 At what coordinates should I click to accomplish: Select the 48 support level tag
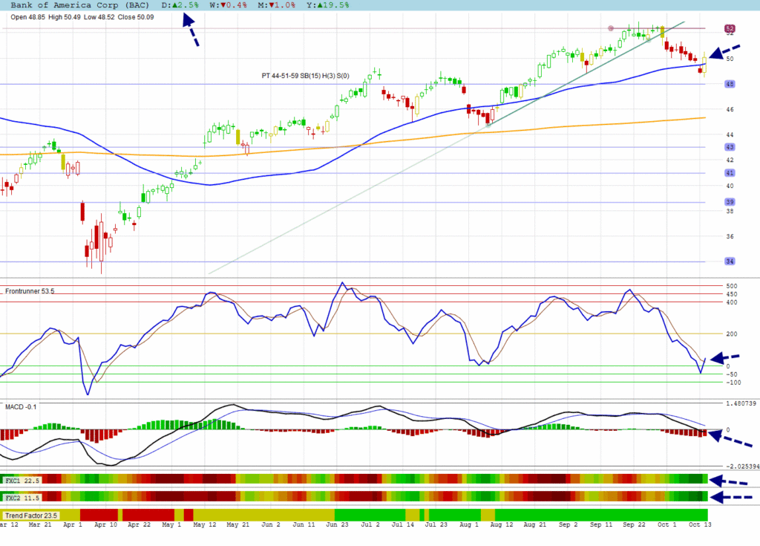730,84
